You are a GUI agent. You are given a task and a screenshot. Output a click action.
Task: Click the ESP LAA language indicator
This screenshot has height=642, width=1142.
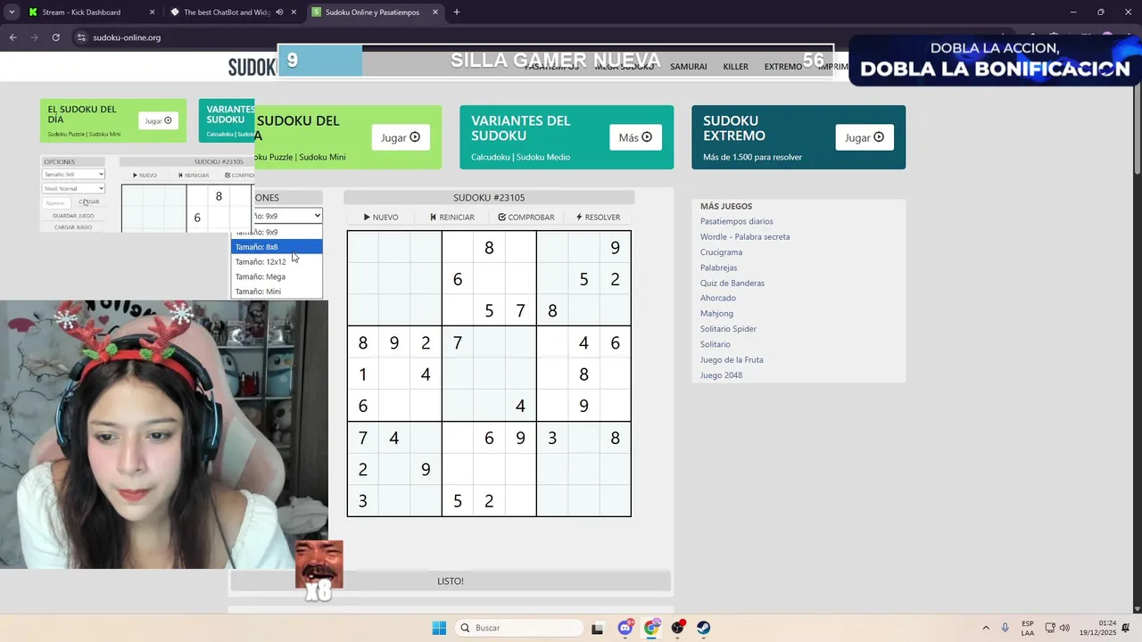[x=1028, y=628]
